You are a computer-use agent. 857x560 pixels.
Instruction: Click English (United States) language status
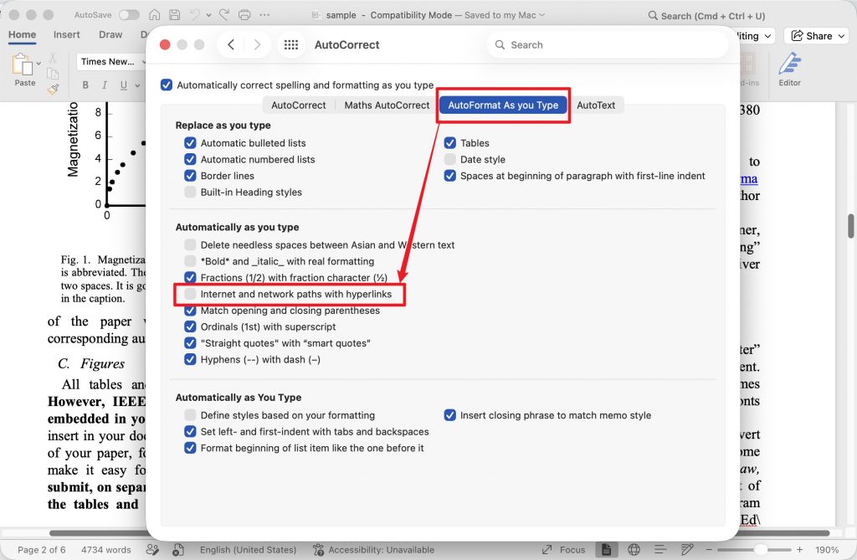pos(248,550)
